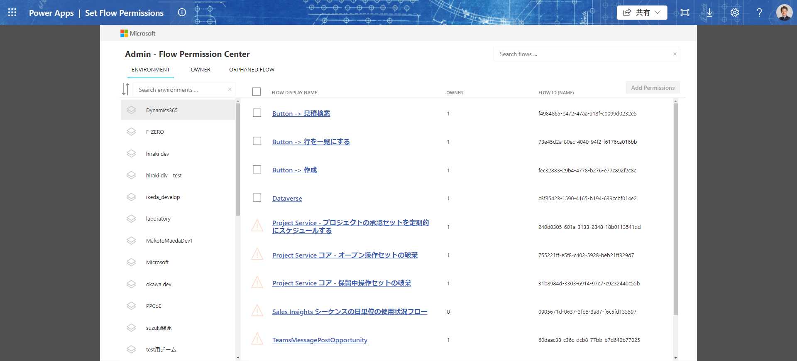This screenshot has height=361, width=797.
Task: Click warning icon for Sales Insights flow
Action: [257, 310]
